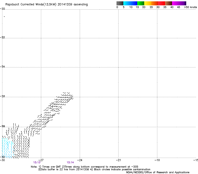198x174 pixels.
Task: Click the latitude label -24
Action: tap(2, 66)
